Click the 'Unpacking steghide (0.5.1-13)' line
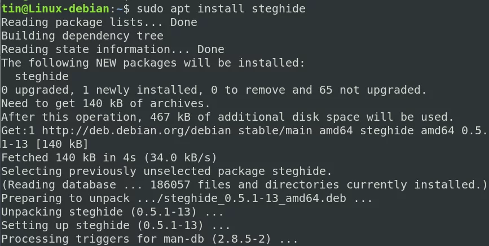Viewport: 489px width, 246px height. pyautogui.click(x=113, y=212)
